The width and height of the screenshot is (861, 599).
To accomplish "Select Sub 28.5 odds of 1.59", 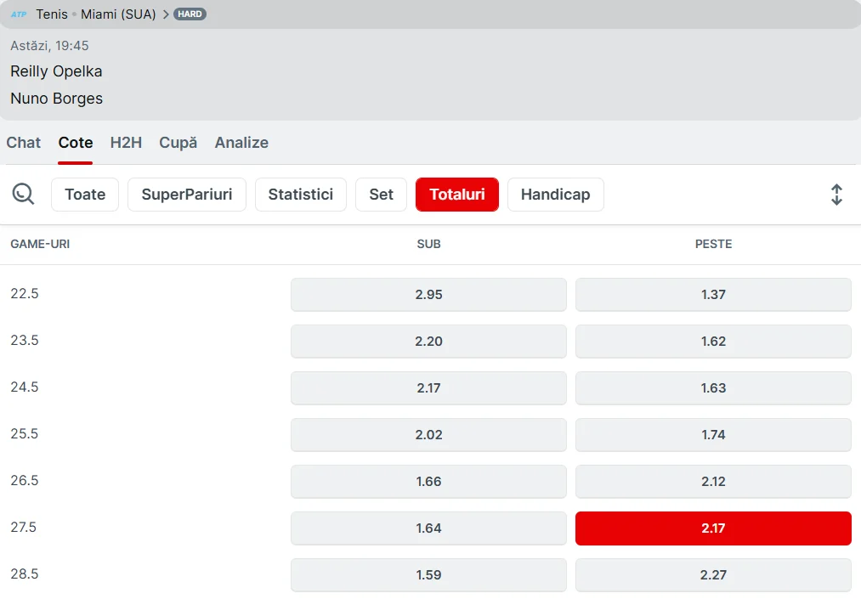I will pyautogui.click(x=428, y=575).
